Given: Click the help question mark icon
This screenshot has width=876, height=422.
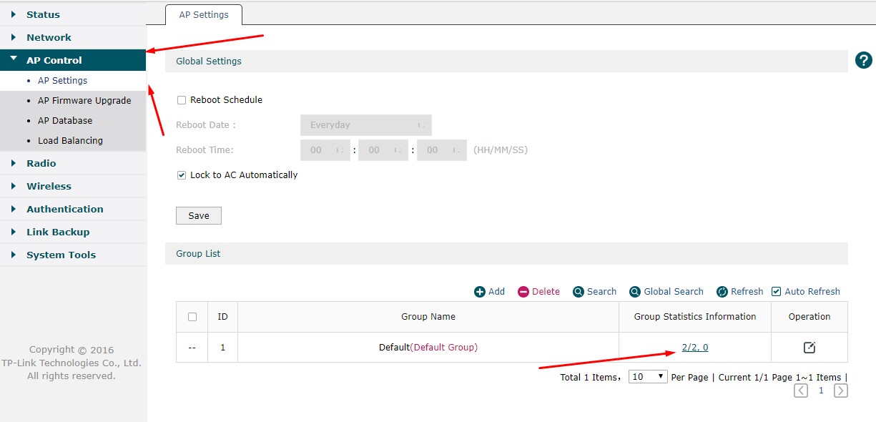Looking at the screenshot, I should pyautogui.click(x=863, y=61).
